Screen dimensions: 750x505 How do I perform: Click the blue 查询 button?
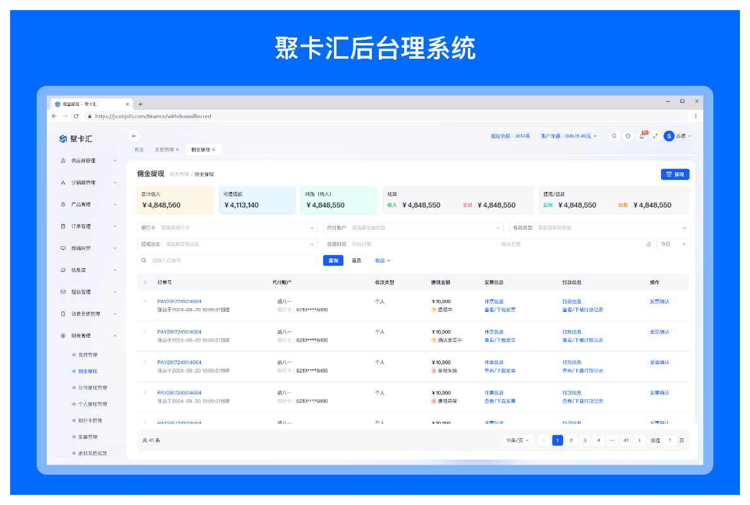click(x=333, y=261)
